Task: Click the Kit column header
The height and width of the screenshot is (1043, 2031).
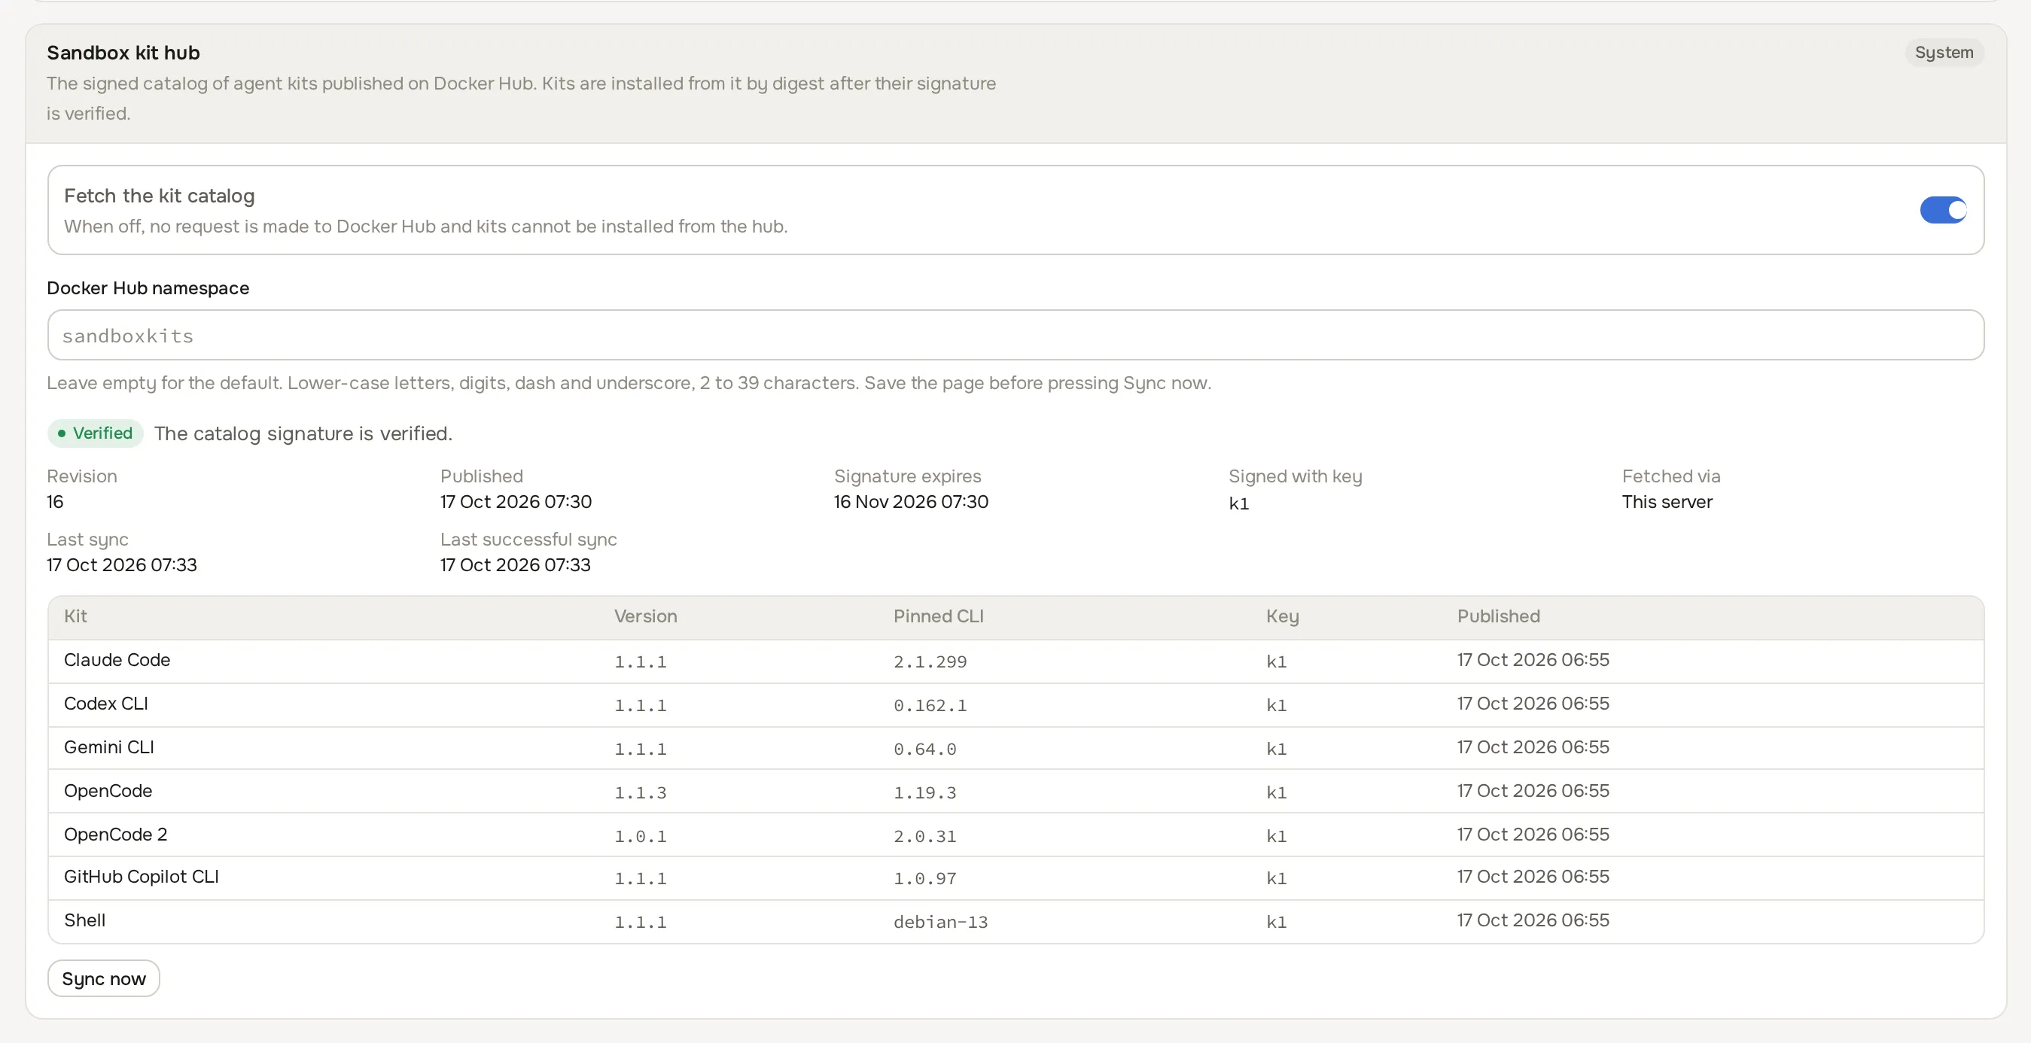Action: pyautogui.click(x=75, y=616)
